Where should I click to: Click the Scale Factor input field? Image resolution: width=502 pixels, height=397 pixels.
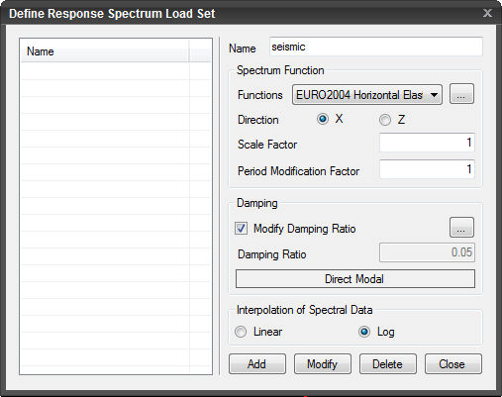click(x=427, y=143)
